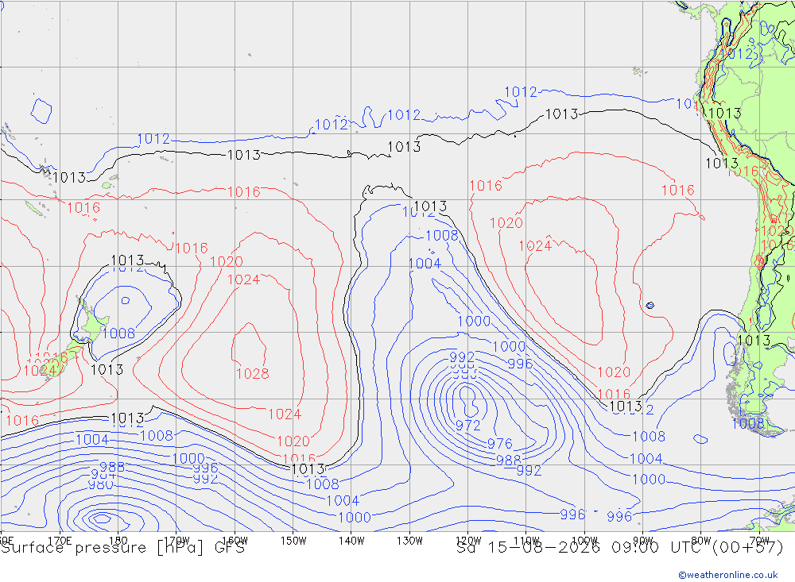
Task: Click the 1008 label east of New Zealand
Action: click(x=118, y=333)
